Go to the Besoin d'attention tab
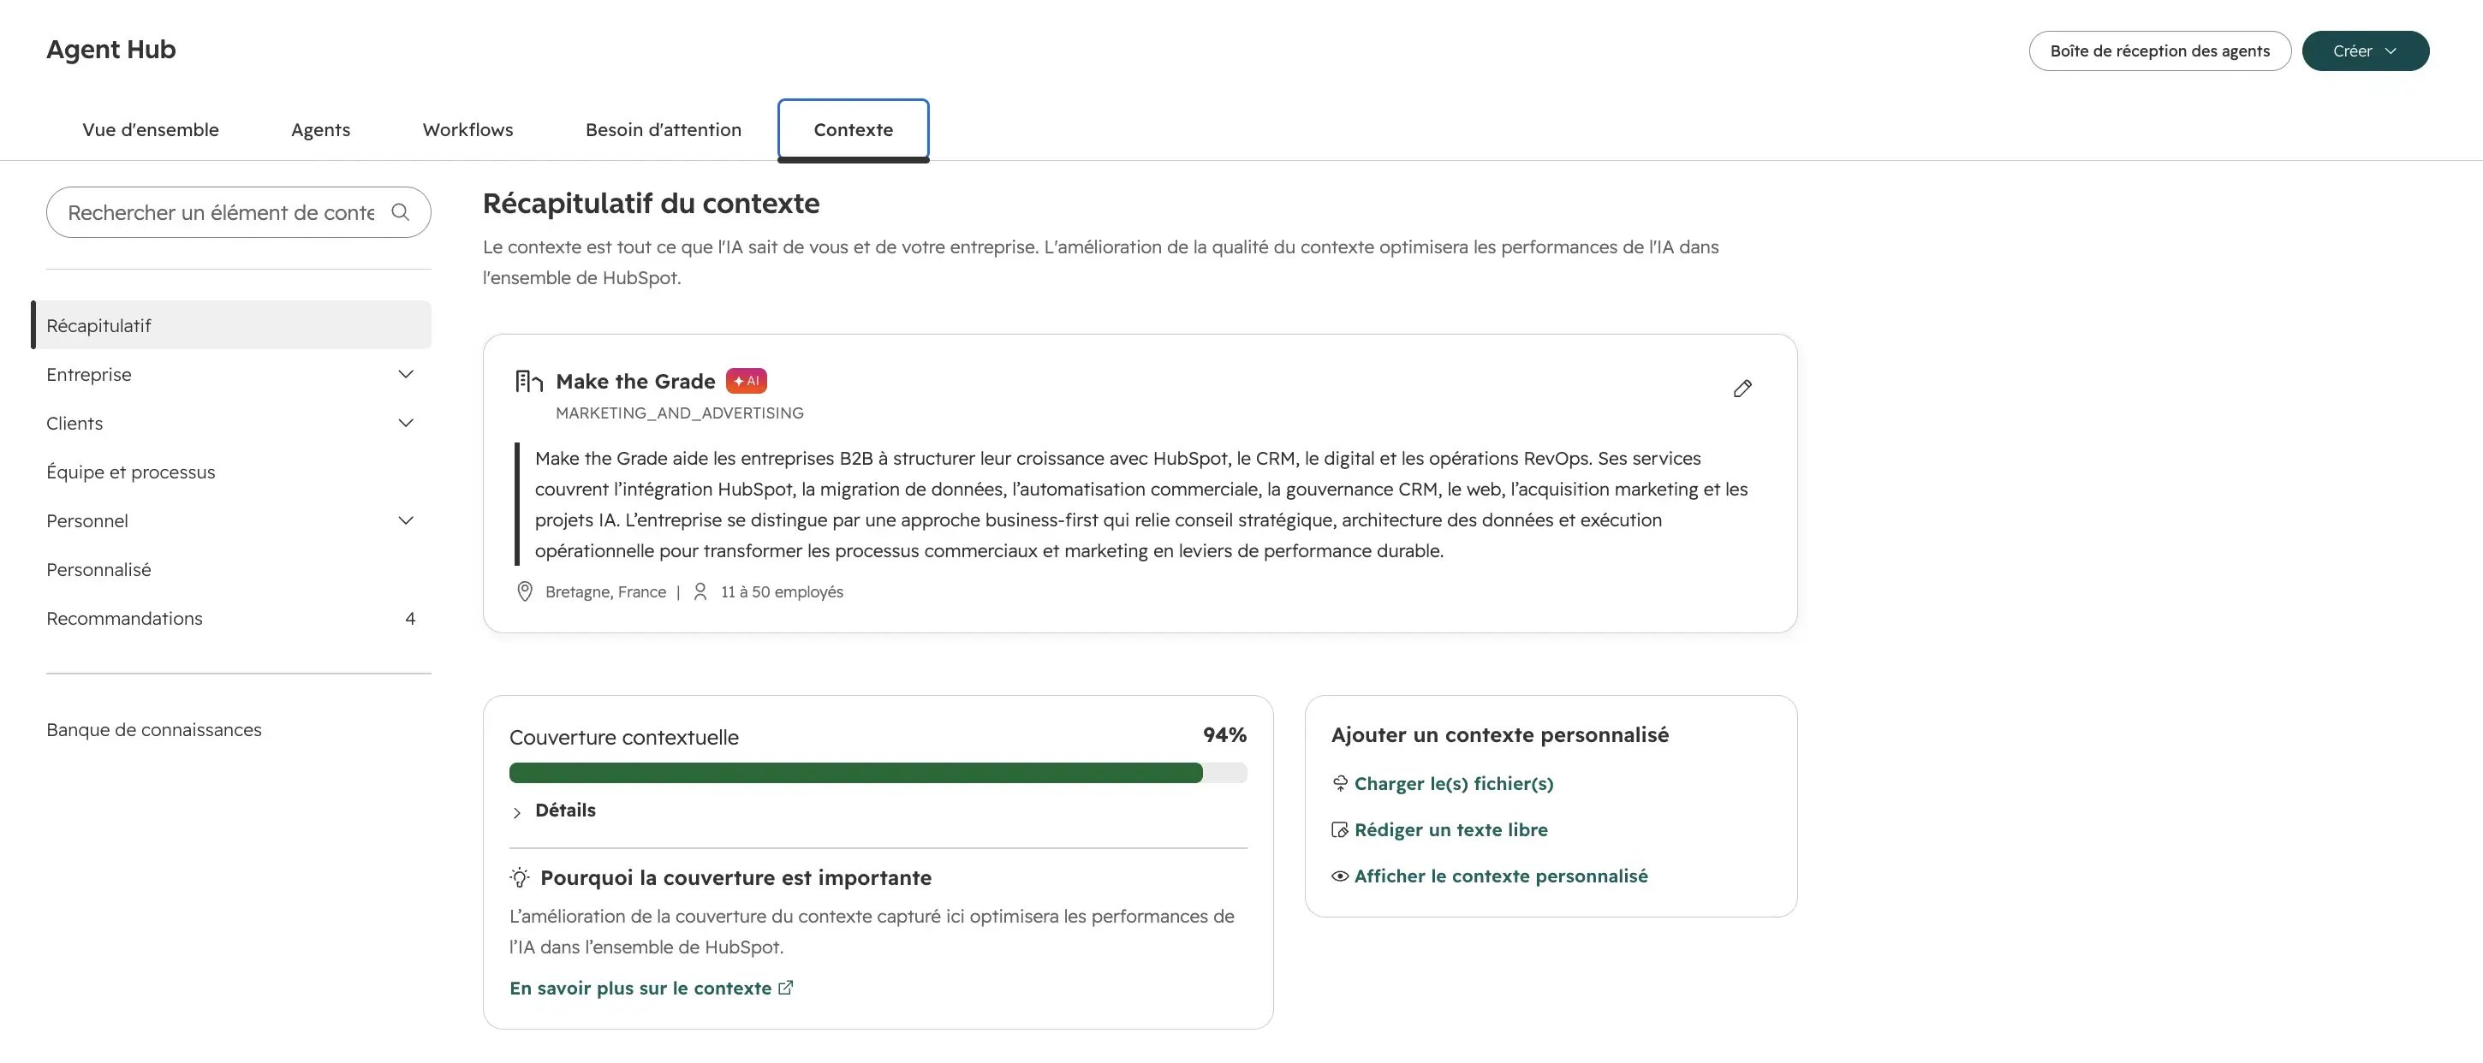Viewport: 2483px width, 1063px height. point(664,129)
